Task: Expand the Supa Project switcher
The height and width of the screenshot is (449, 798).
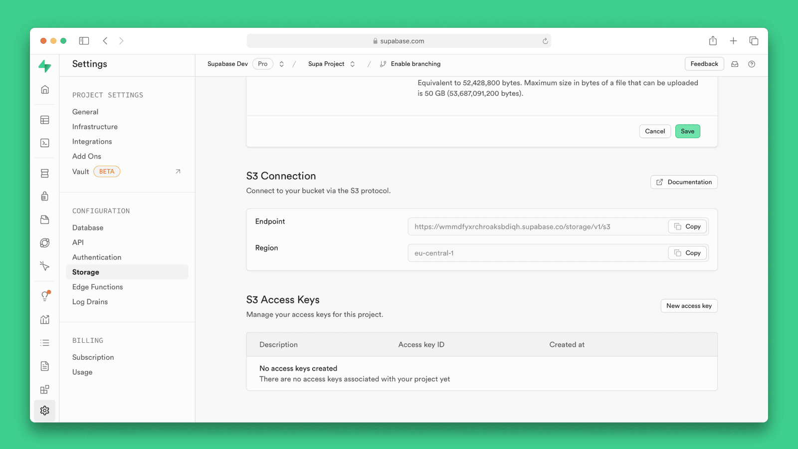Action: (x=353, y=64)
